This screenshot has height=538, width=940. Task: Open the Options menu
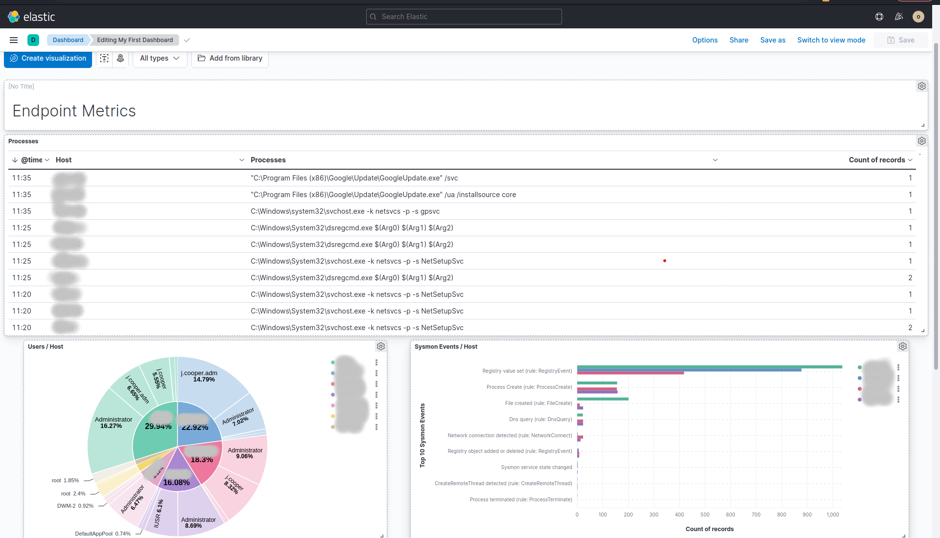705,40
